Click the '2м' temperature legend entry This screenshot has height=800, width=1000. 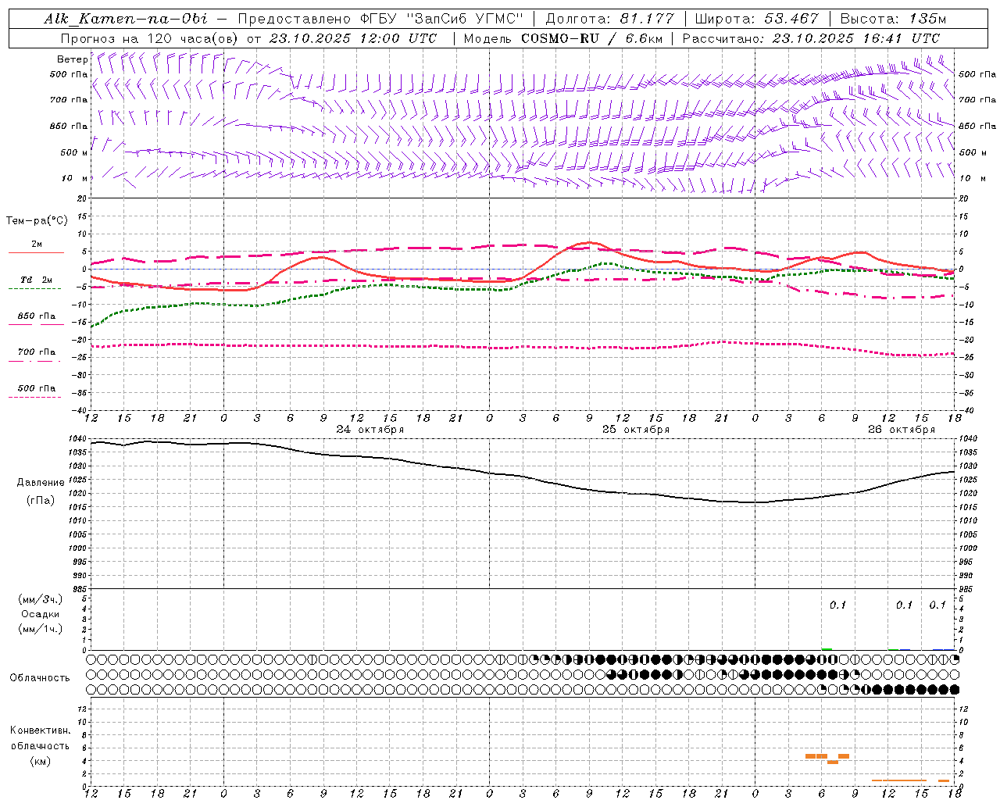pos(37,245)
